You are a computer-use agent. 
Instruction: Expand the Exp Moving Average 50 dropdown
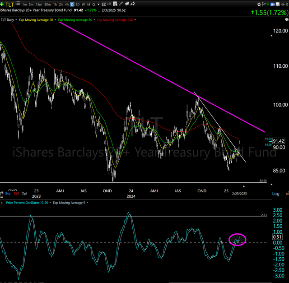[94, 20]
